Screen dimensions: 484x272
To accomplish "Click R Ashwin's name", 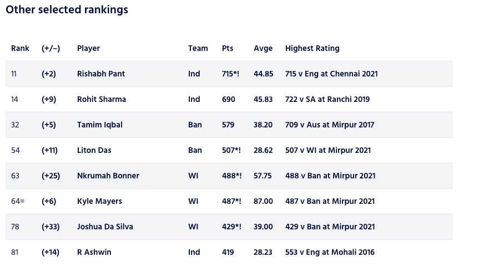I will click(94, 252).
